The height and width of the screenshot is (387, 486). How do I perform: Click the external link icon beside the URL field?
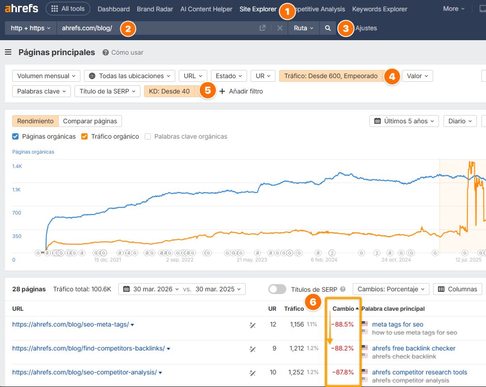click(x=263, y=28)
